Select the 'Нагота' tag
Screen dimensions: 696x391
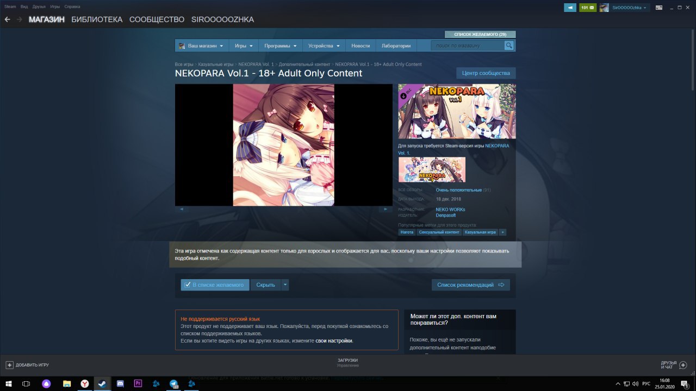point(407,232)
